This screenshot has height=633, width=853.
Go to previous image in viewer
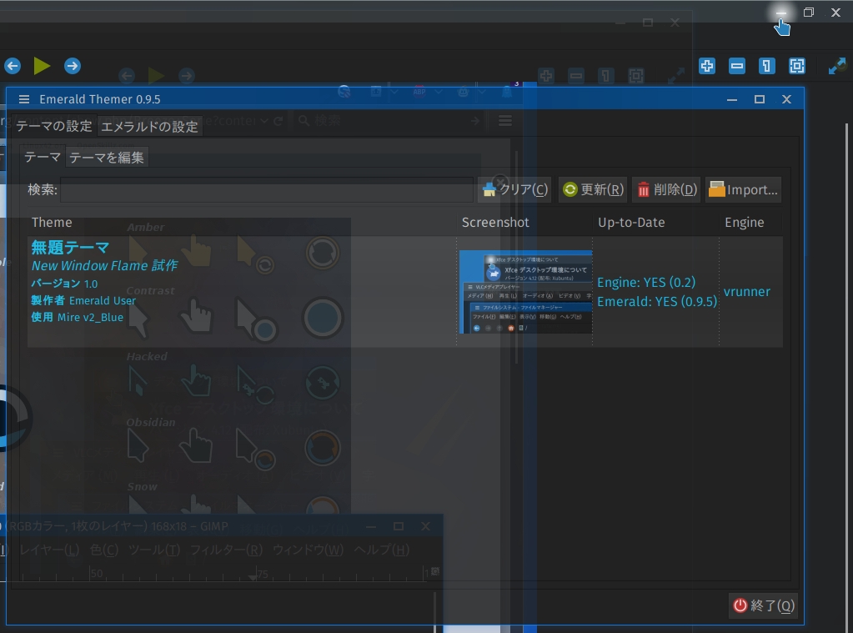[x=13, y=66]
